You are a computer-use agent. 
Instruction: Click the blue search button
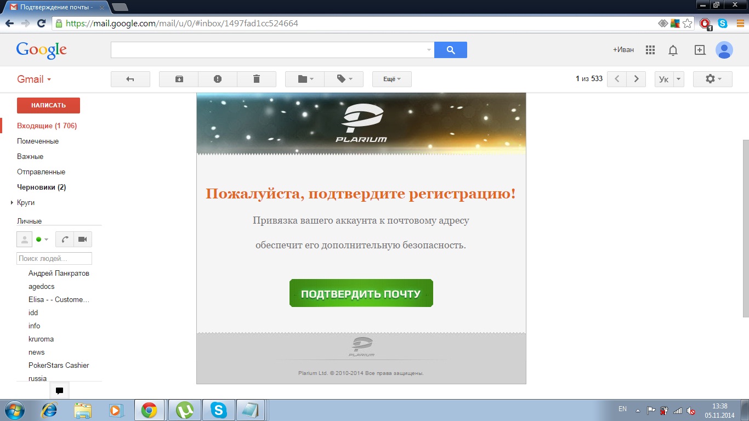coord(451,50)
